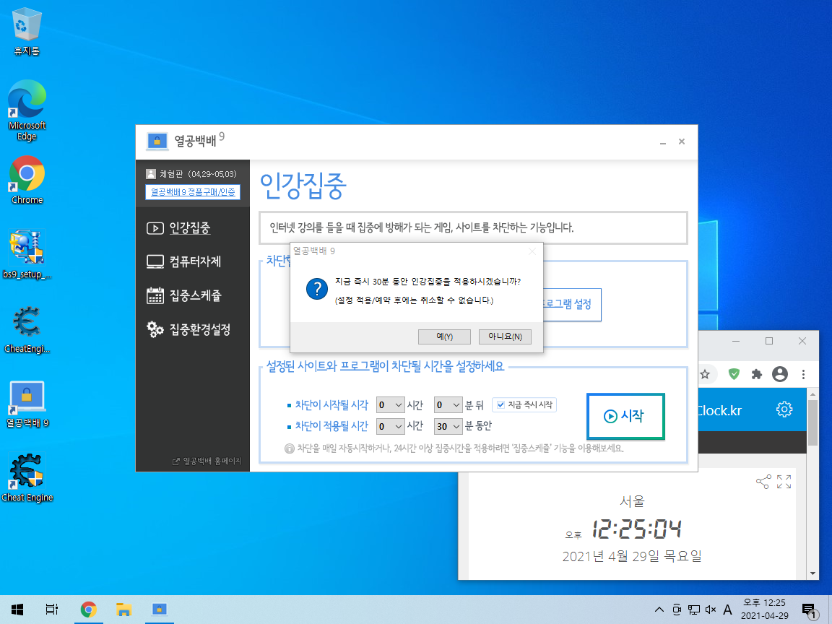Open start-time minutes dropdown
The width and height of the screenshot is (832, 624).
(x=448, y=405)
